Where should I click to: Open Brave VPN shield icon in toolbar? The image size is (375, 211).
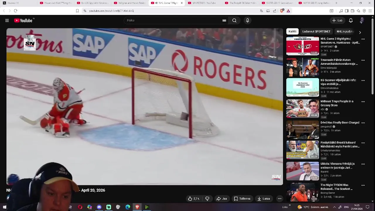(364, 11)
